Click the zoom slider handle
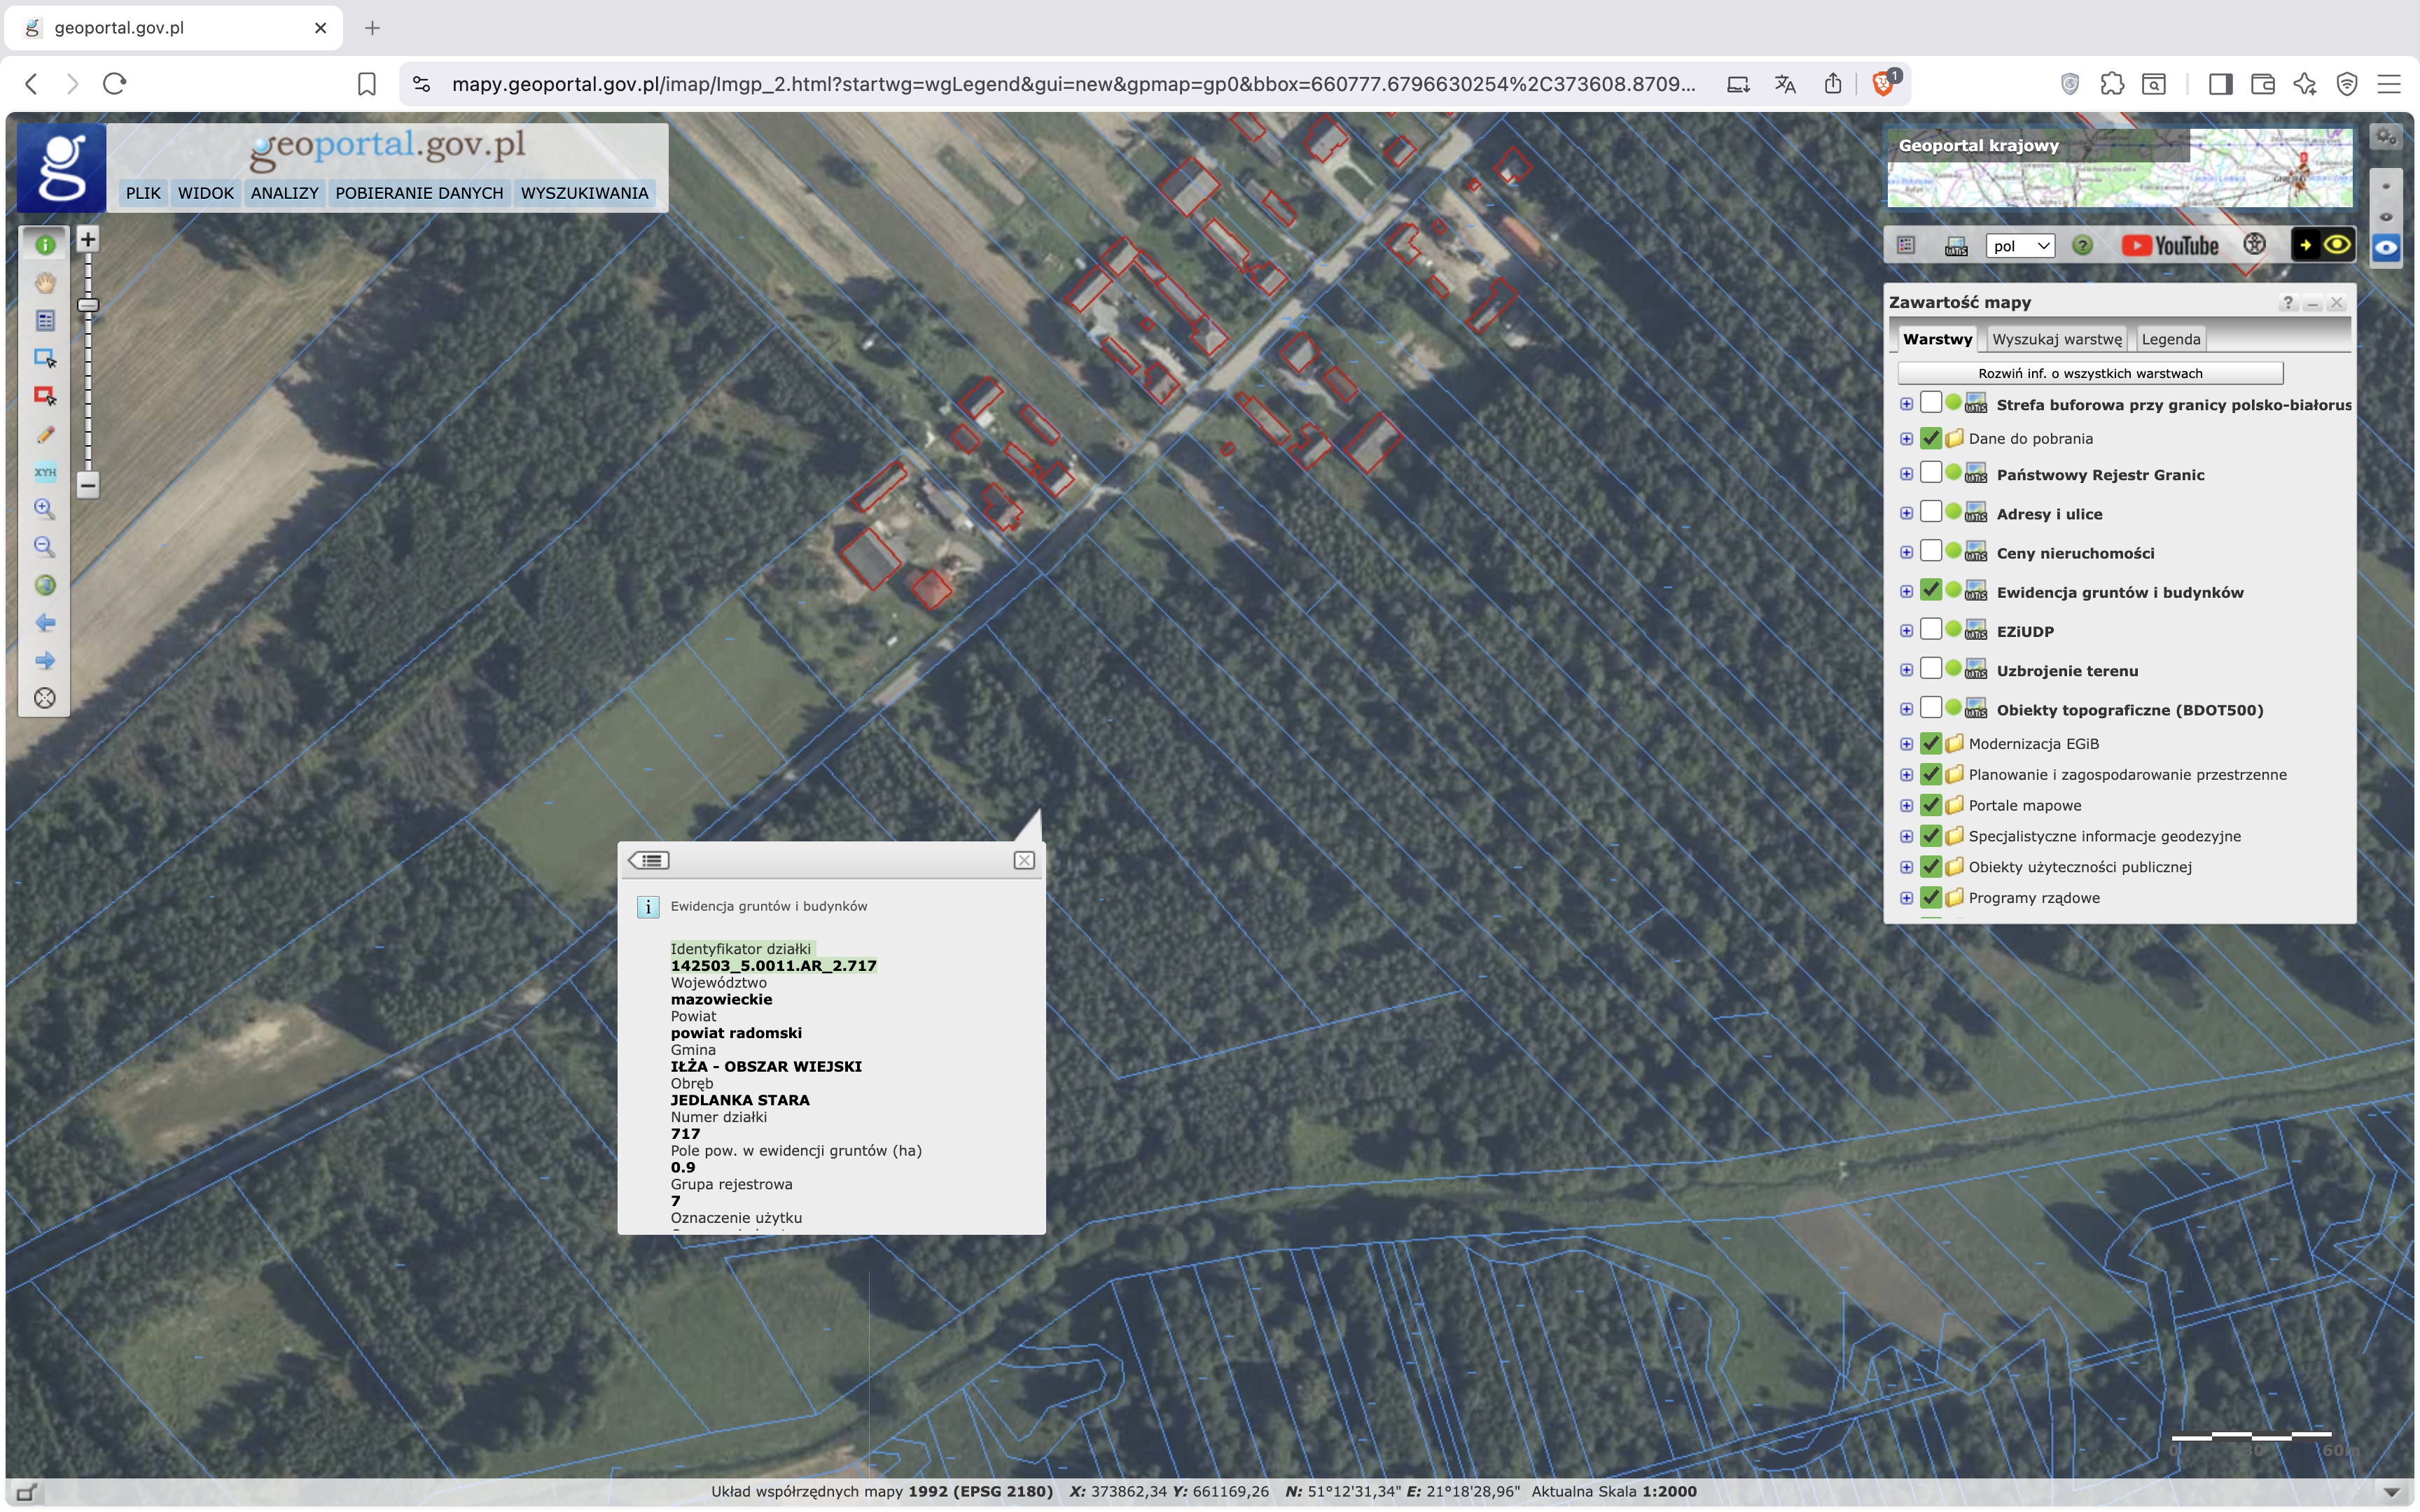The image size is (2420, 1512). pos(88,305)
